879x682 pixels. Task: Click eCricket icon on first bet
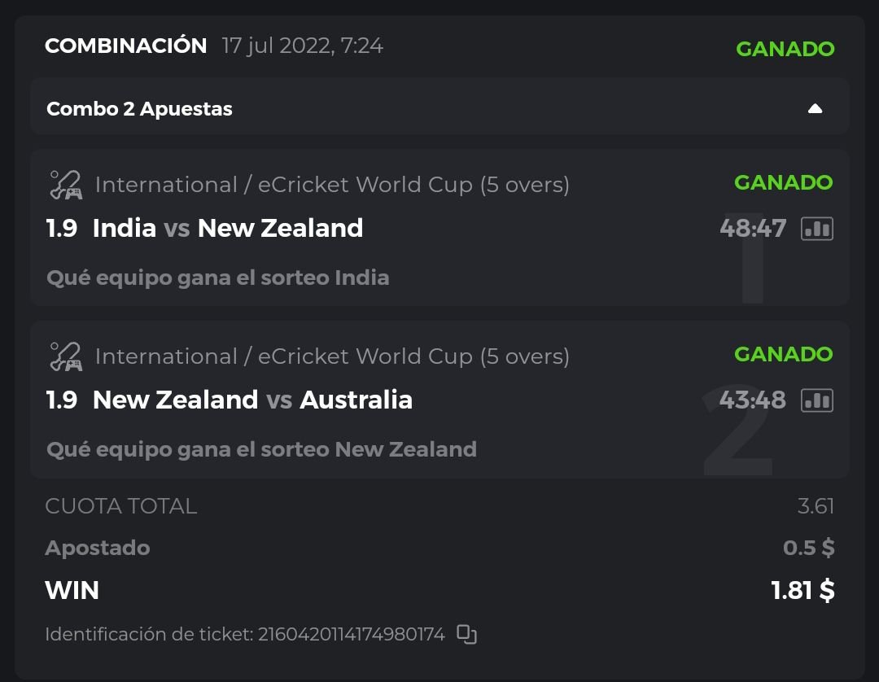click(65, 186)
